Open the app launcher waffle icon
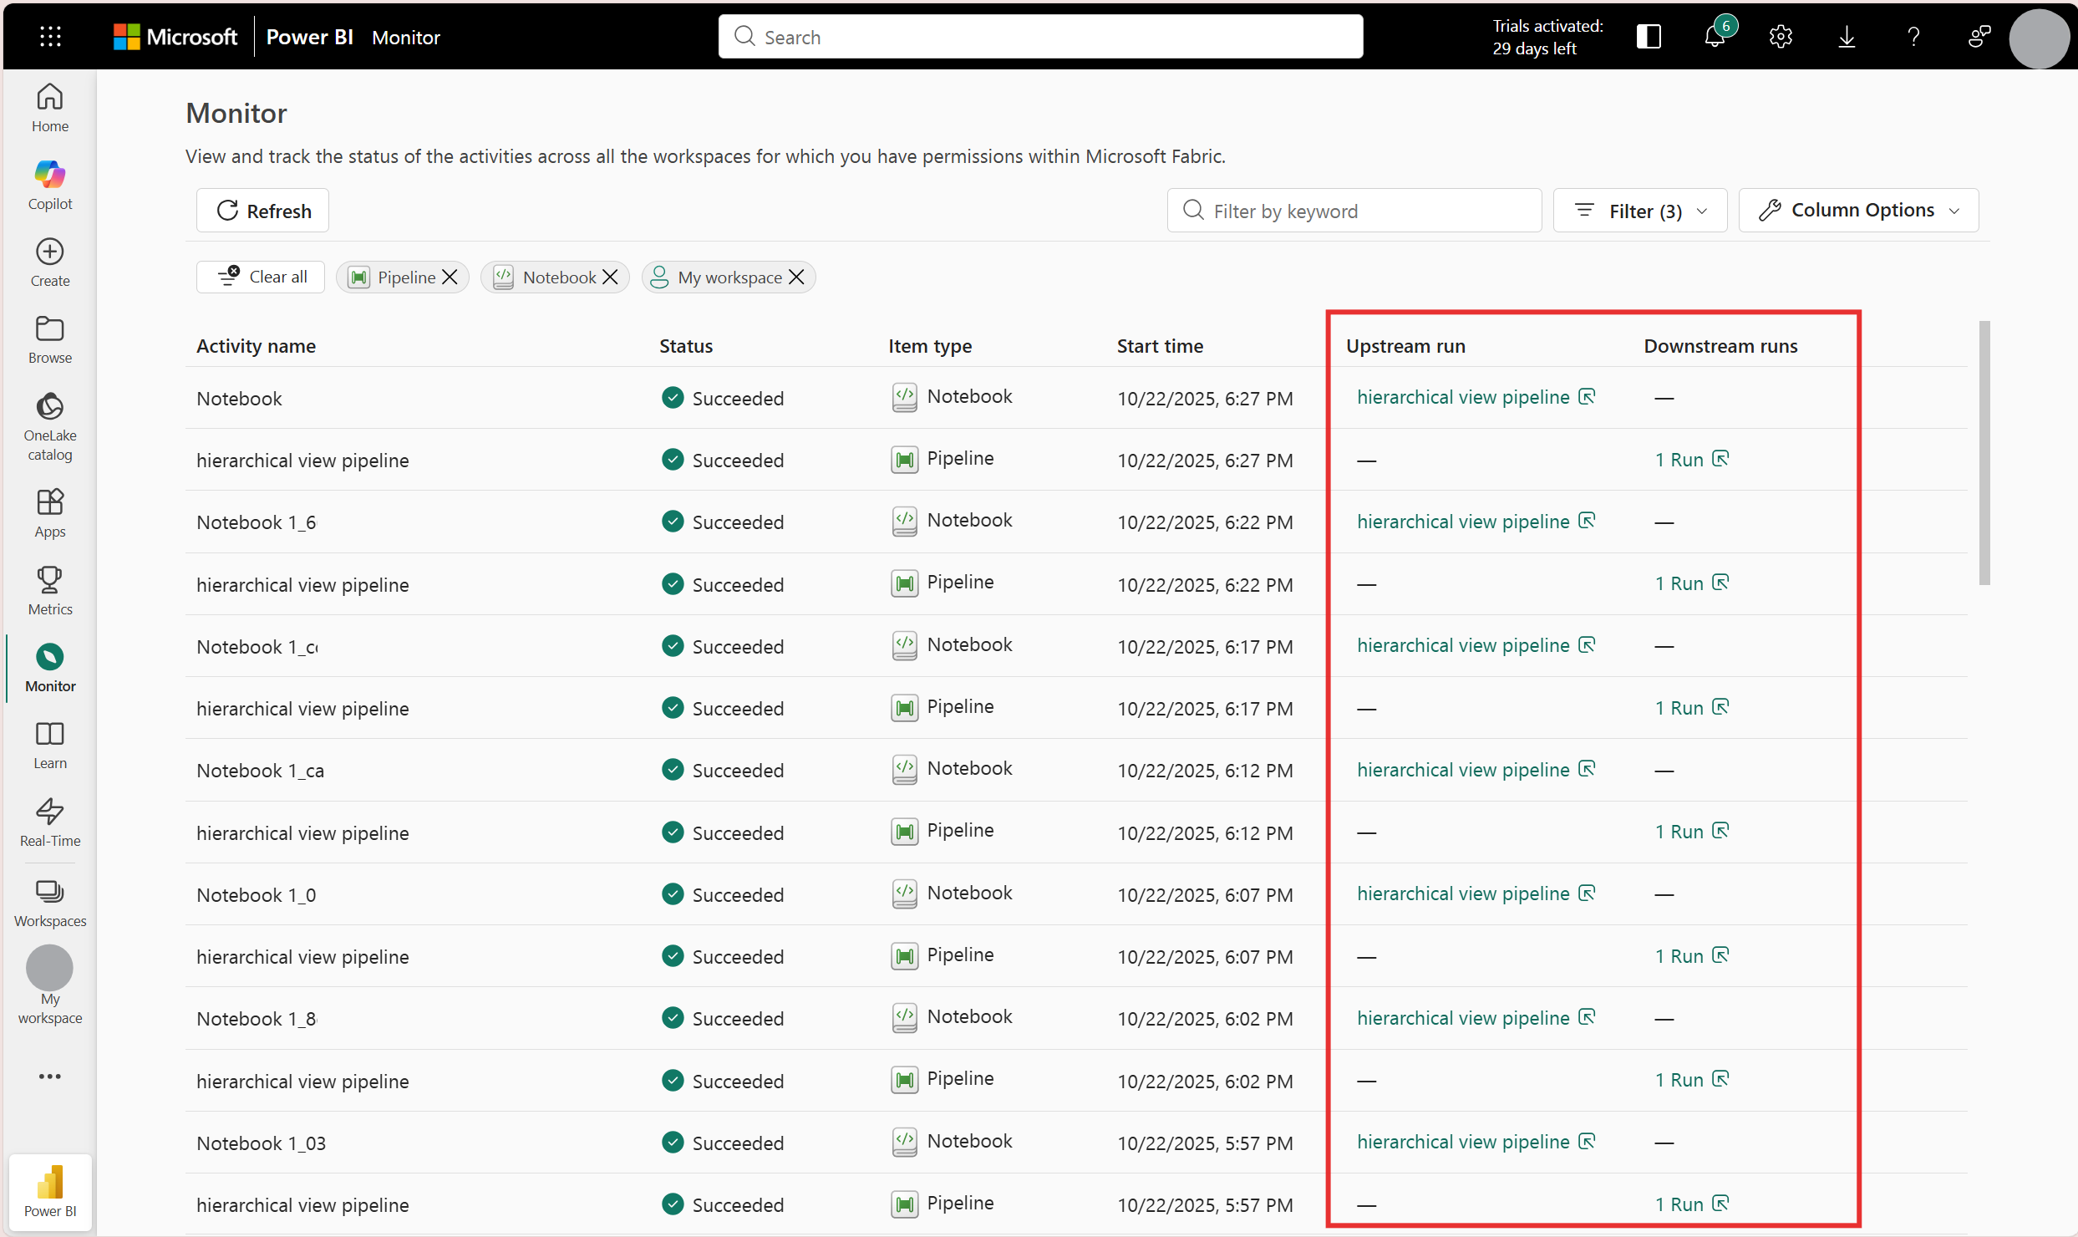This screenshot has height=1237, width=2078. click(x=50, y=37)
